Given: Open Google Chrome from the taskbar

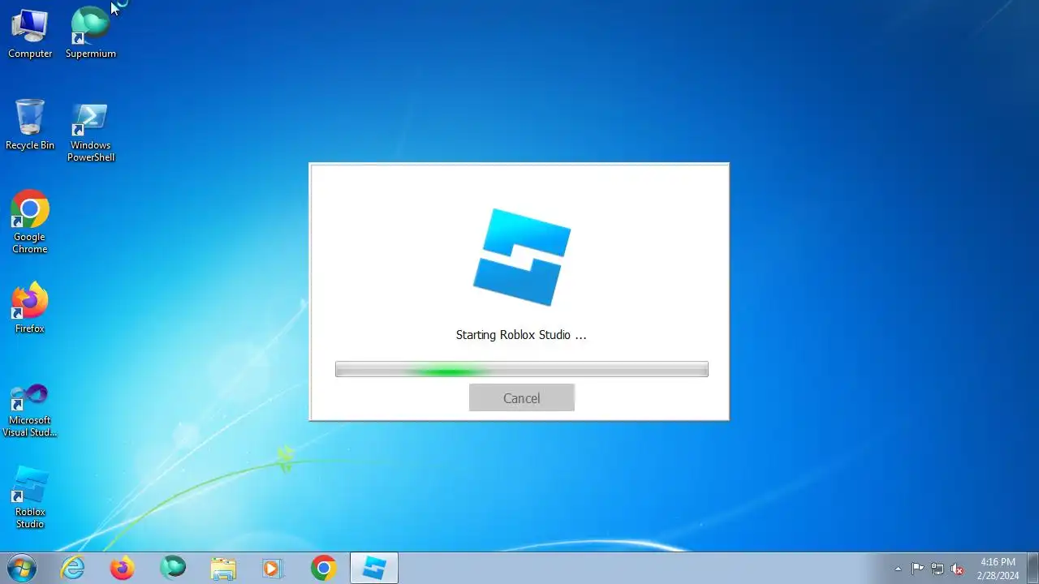Looking at the screenshot, I should [x=324, y=568].
